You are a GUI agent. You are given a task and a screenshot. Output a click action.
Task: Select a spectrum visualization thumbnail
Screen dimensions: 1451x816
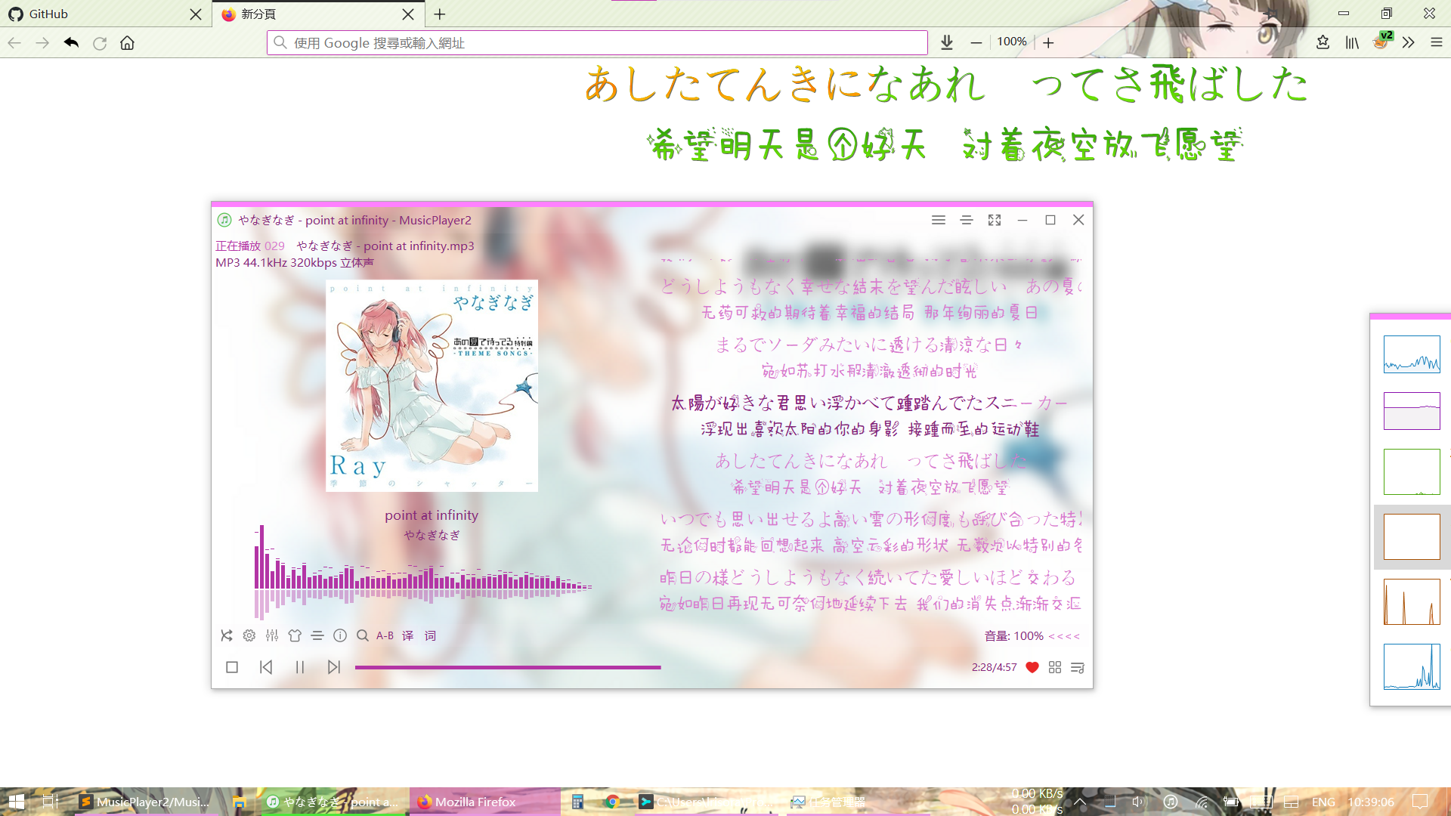tap(1412, 353)
